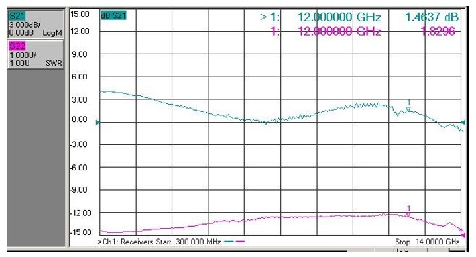Click the '1.4637 dB' marker value
The width and height of the screenshot is (476, 257).
(432, 17)
